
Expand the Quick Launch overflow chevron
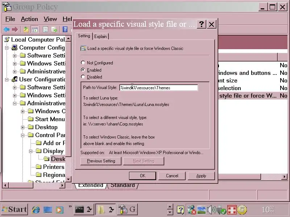coord(70,207)
